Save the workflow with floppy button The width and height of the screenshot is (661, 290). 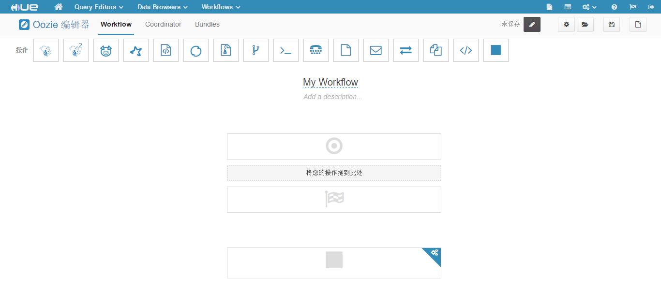coord(612,25)
